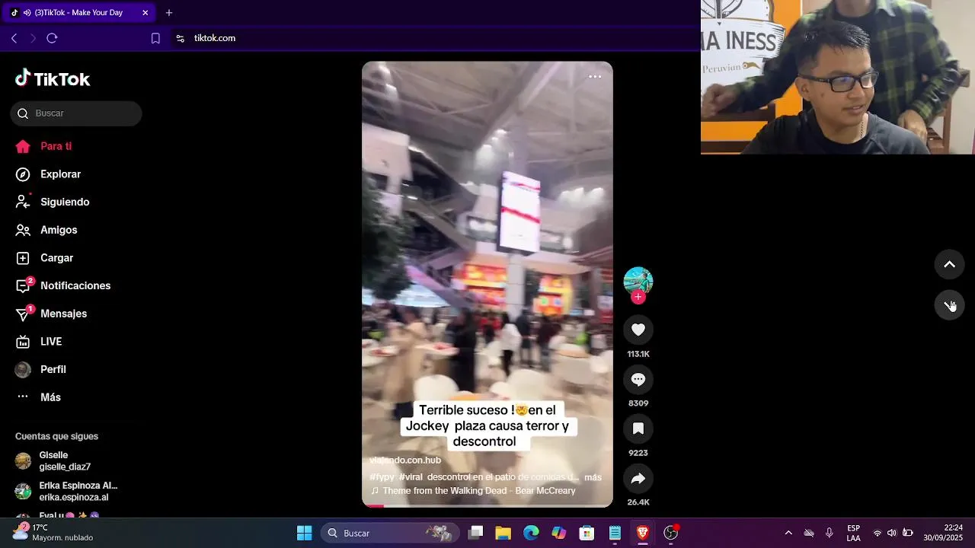
Task: Open the Amigos page
Action: click(x=46, y=230)
